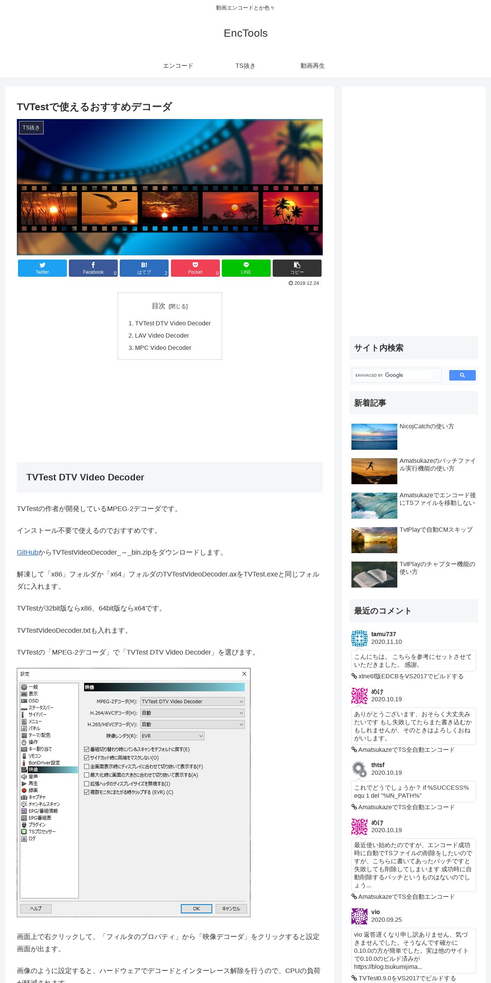
Task: Open the 映像レンダラ EVR dropdown
Action: coord(172,736)
